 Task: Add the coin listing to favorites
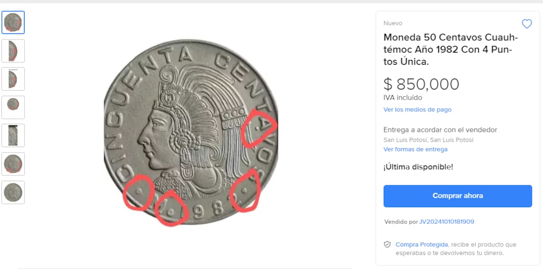pyautogui.click(x=526, y=23)
